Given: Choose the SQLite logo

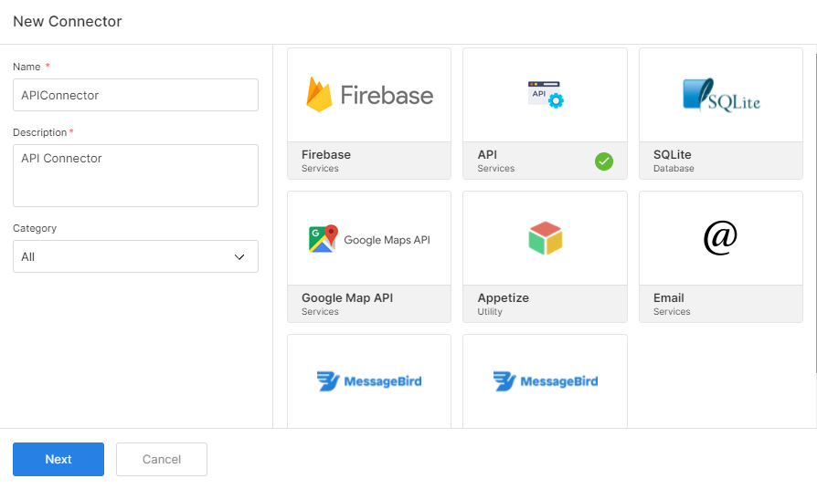Looking at the screenshot, I should coord(721,95).
